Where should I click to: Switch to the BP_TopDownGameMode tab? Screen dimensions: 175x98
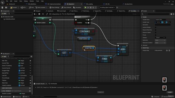tap(54, 4)
